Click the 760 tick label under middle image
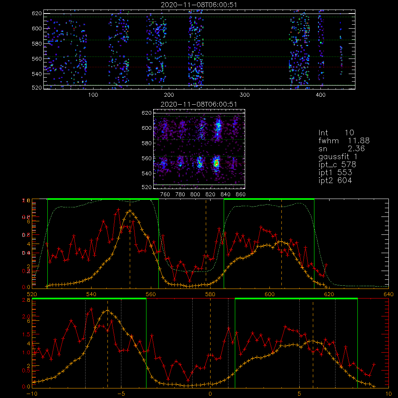 [165, 195]
